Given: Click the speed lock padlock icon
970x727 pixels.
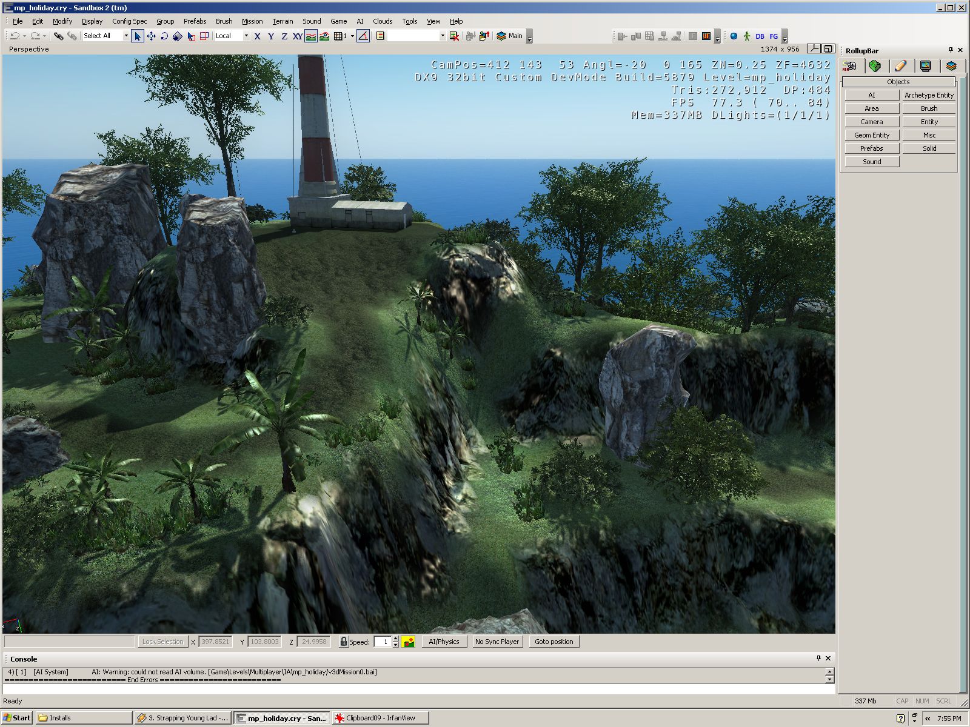Looking at the screenshot, I should pos(344,642).
